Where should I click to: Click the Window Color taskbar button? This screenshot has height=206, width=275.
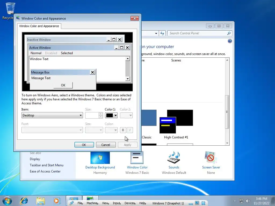coord(90,198)
